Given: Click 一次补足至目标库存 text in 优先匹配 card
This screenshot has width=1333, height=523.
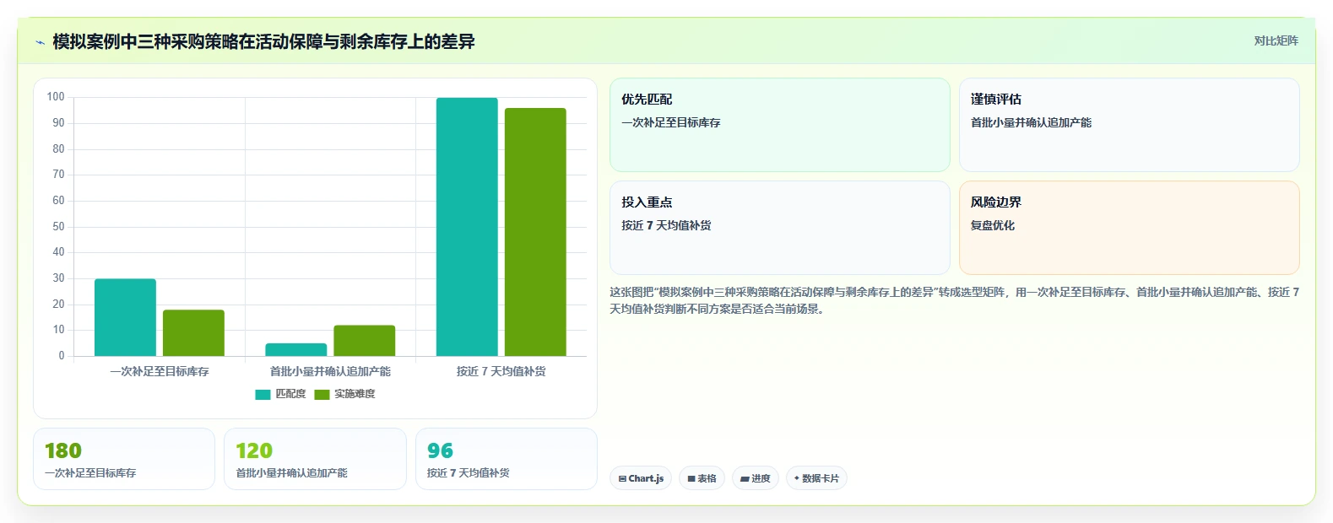Looking at the screenshot, I should tap(671, 122).
